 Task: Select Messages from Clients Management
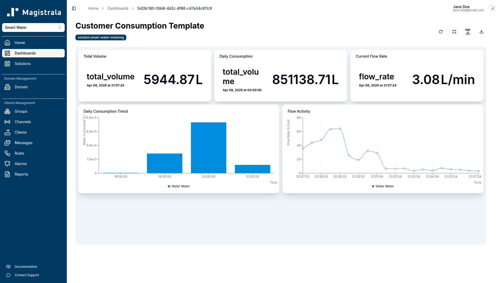point(23,143)
